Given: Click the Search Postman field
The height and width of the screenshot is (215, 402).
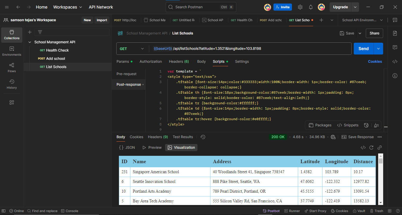Looking at the screenshot, I should pos(201,7).
